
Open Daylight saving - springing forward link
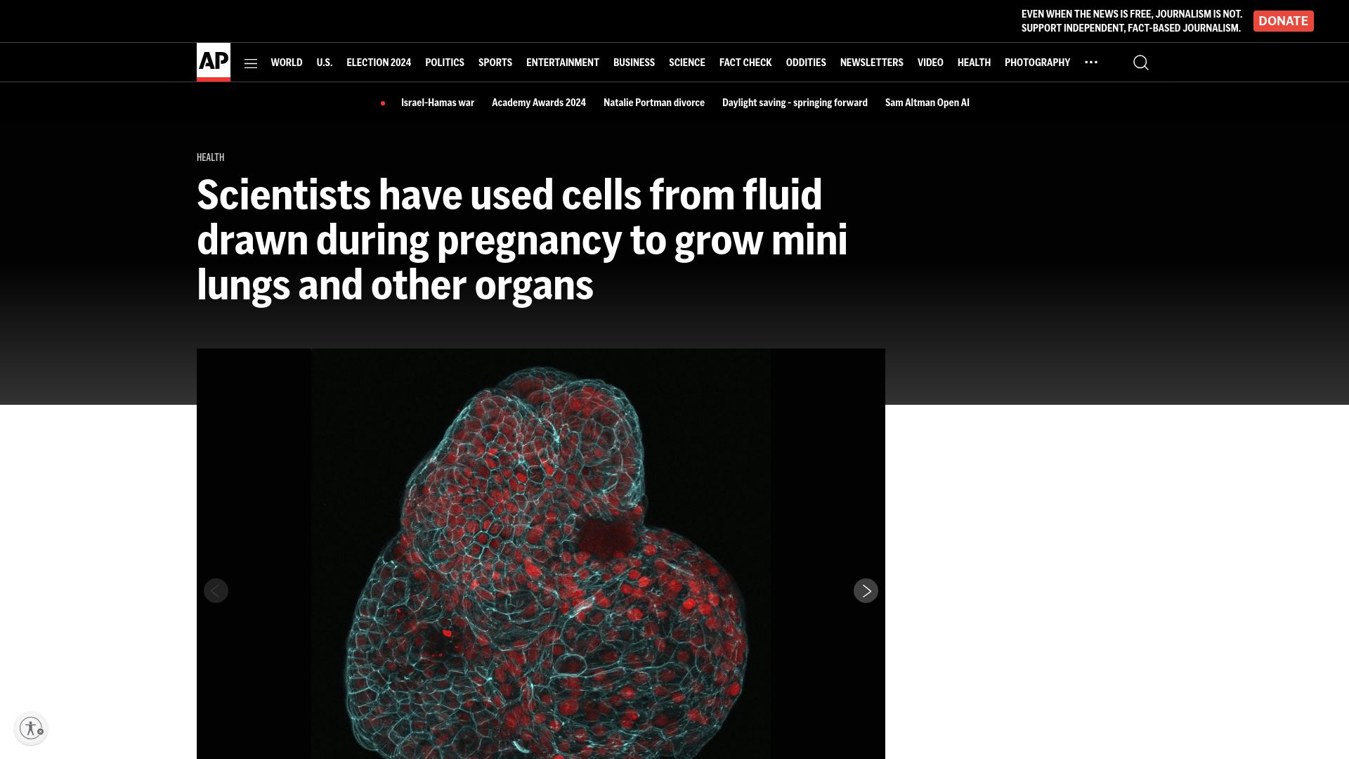click(795, 103)
